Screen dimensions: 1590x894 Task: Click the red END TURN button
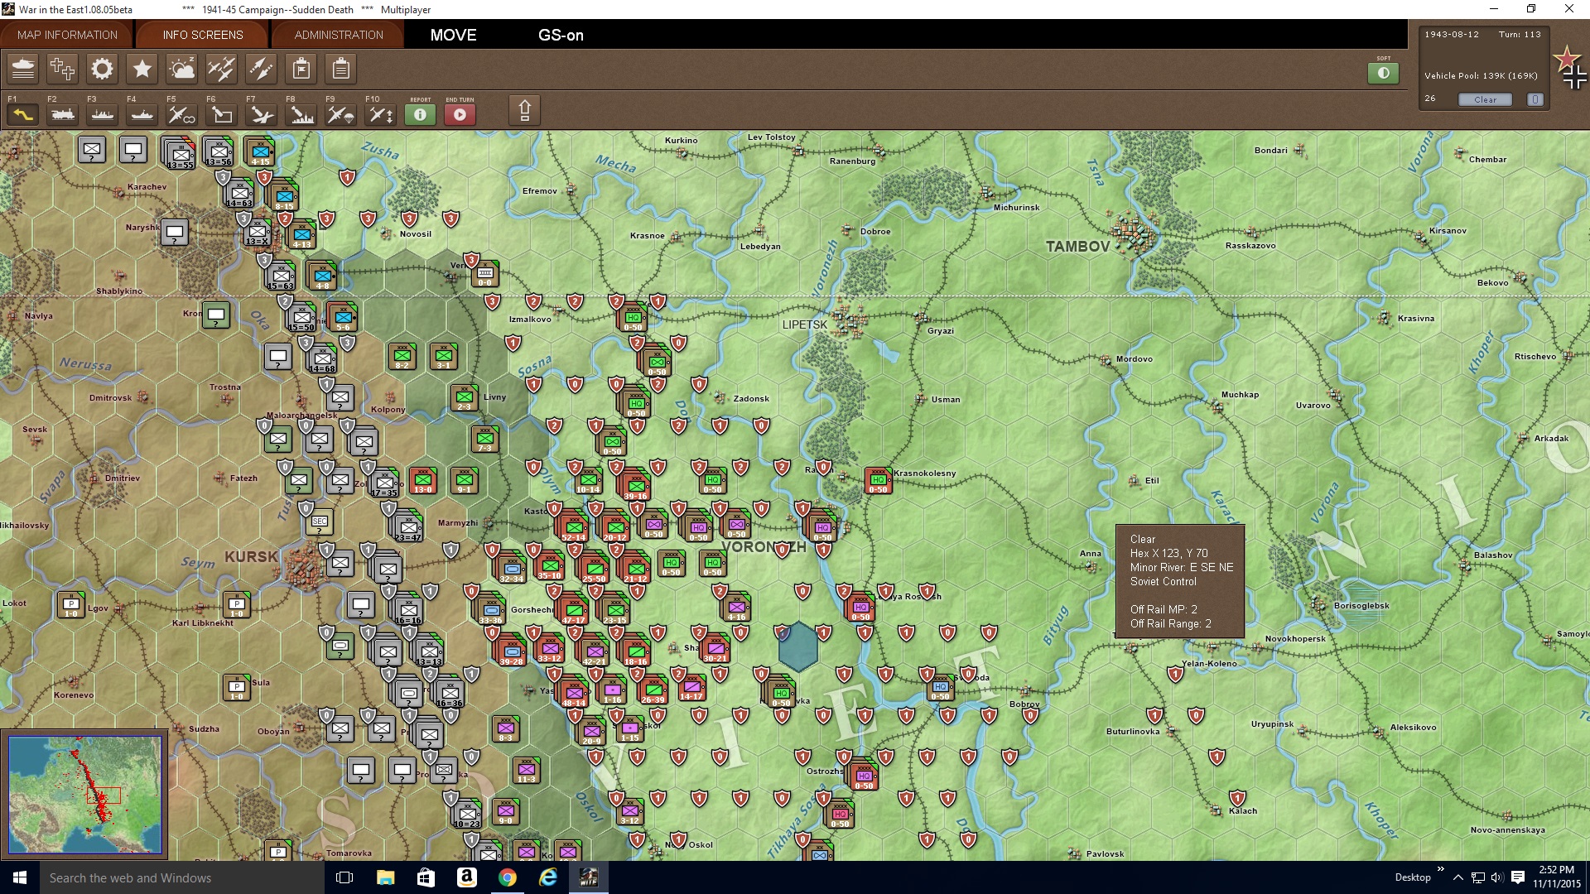pos(460,114)
